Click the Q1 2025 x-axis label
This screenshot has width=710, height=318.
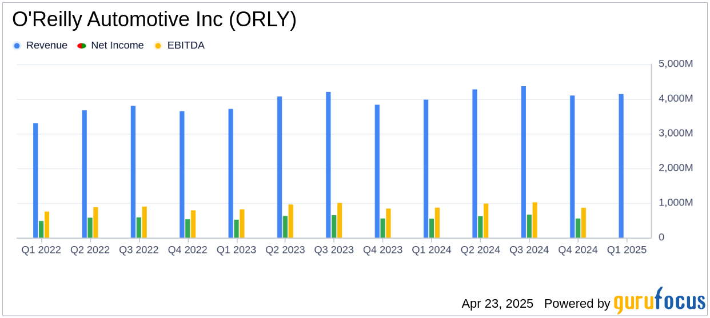(627, 250)
